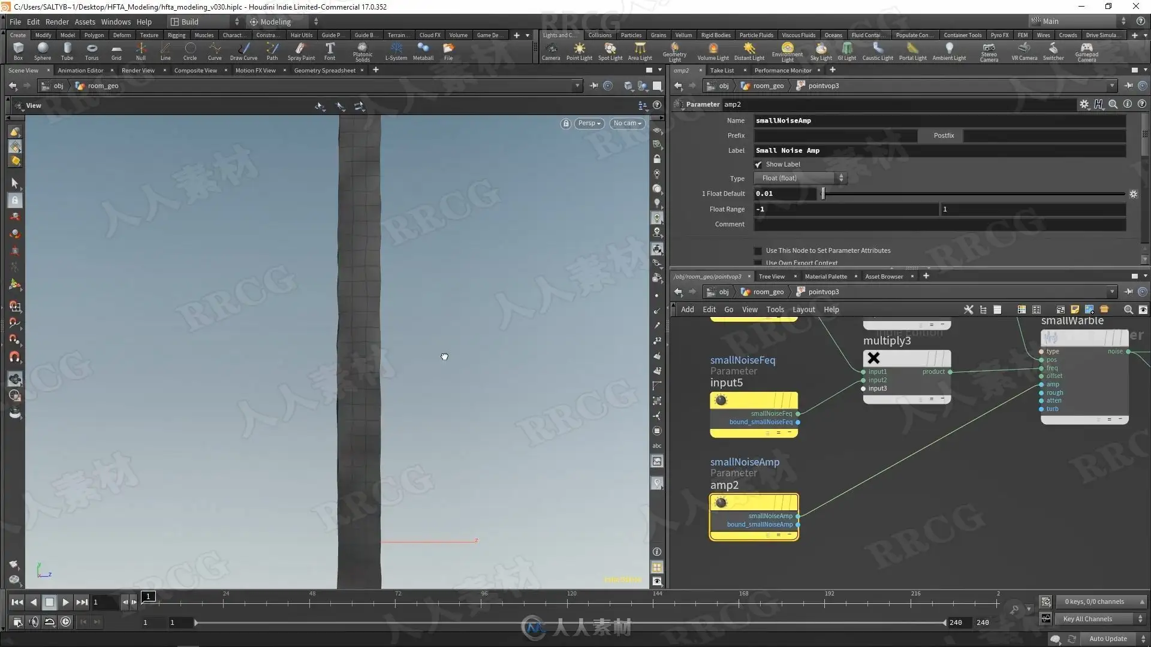Screen dimensions: 1151x647
Task: Expand the No cam camera menu
Action: pos(627,123)
